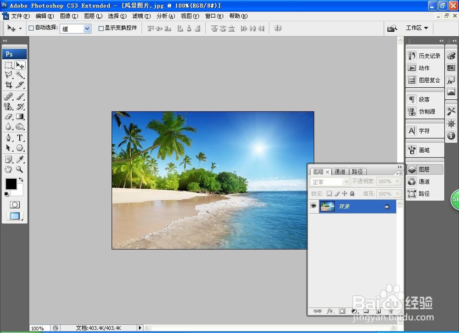Open the 字符 panel
This screenshot has height=333, width=459.
coord(424,130)
